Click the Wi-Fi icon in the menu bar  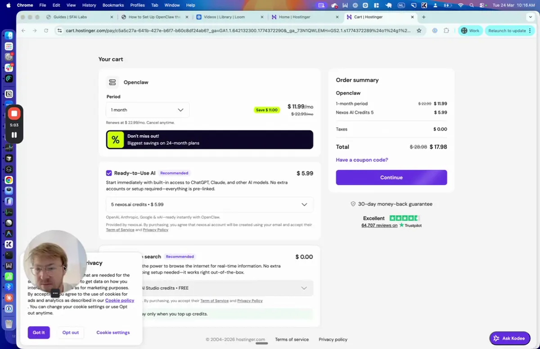tap(461, 5)
